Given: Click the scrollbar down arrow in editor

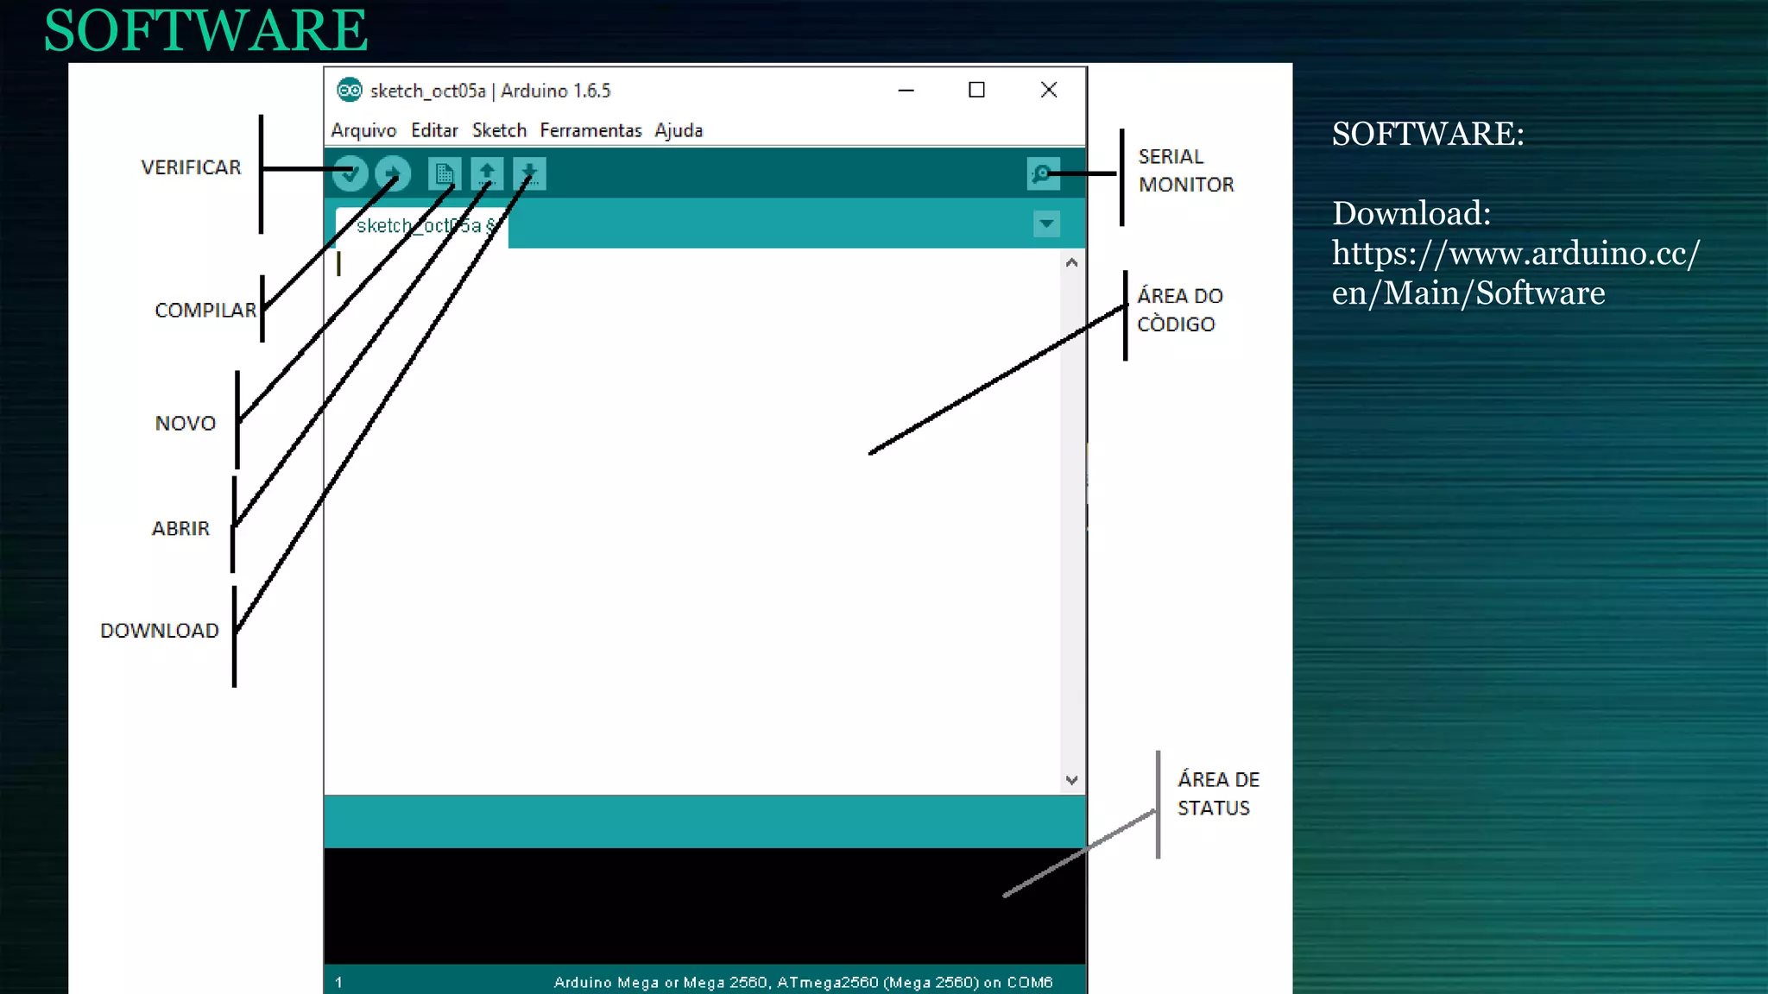Looking at the screenshot, I should coord(1071,780).
